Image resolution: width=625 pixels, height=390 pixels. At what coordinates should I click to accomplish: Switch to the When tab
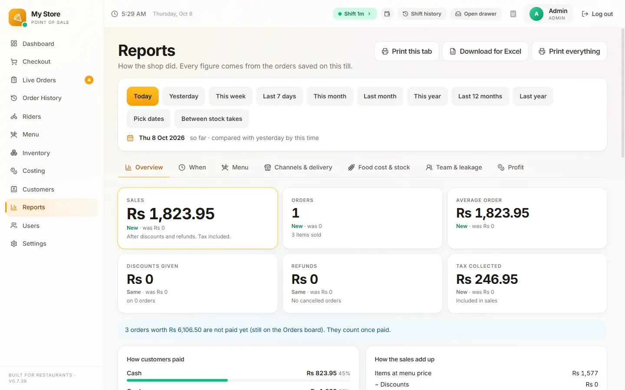pos(192,167)
